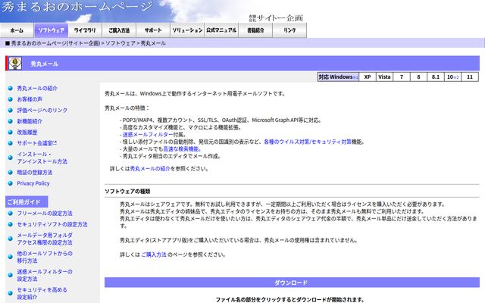Open sidebar link 暗証の登録方法
This screenshot has width=485, height=303.
click(35, 172)
